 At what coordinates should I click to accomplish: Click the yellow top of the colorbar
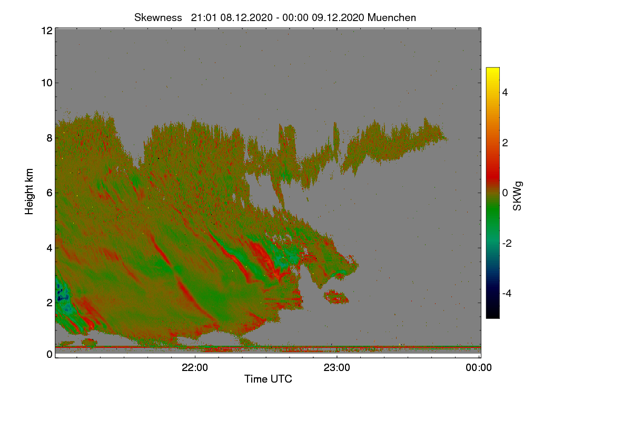[492, 71]
